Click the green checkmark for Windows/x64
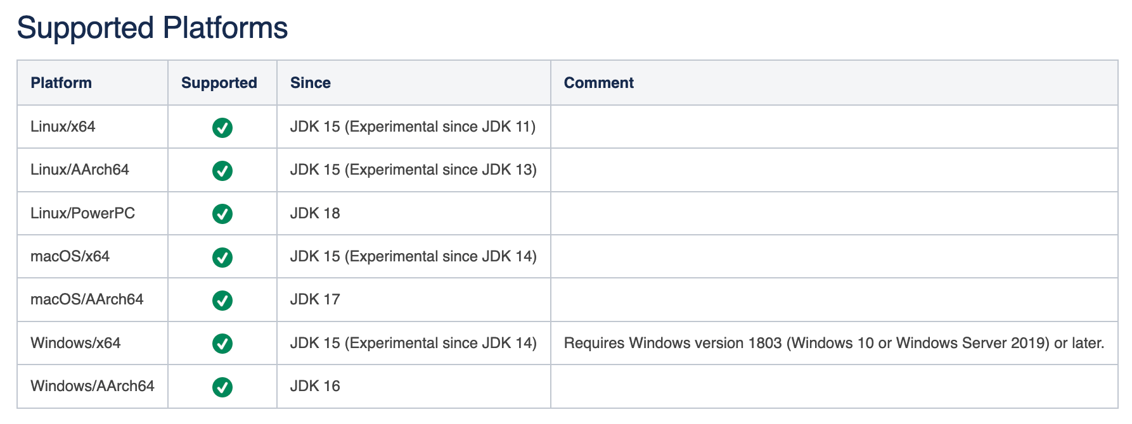 point(222,344)
